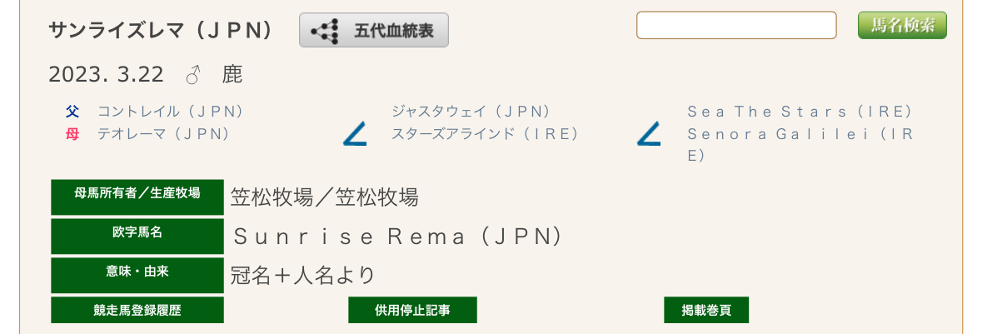Switch to the 供用停止記事 section
The width and height of the screenshot is (982, 334).
pyautogui.click(x=412, y=311)
